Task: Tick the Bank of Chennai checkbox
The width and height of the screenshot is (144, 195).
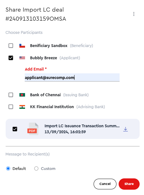Action: 11,95
